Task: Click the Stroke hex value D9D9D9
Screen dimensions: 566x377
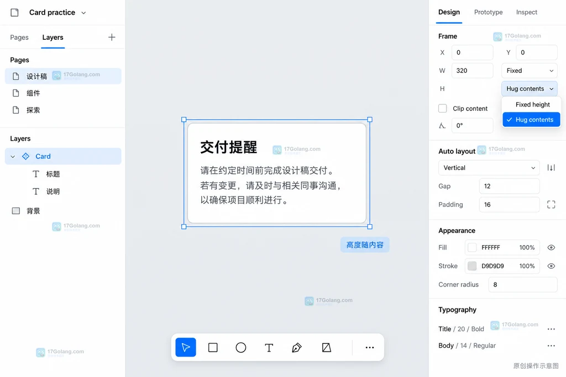Action: click(492, 266)
